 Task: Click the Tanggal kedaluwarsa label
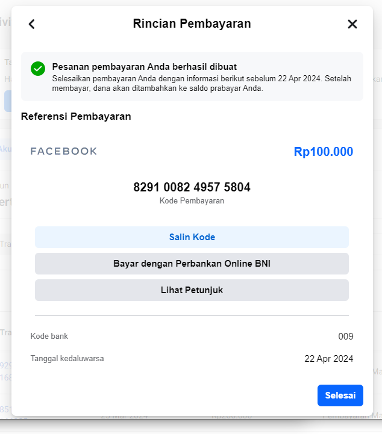pyautogui.click(x=67, y=358)
